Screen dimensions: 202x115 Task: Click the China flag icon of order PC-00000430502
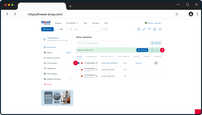(82, 63)
